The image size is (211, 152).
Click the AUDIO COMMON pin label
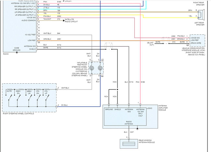pyautogui.click(x=29, y=21)
